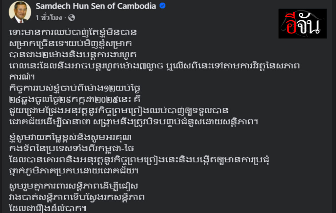Click Hun Sen's profile picture
336x213 pixels.
tap(20, 12)
